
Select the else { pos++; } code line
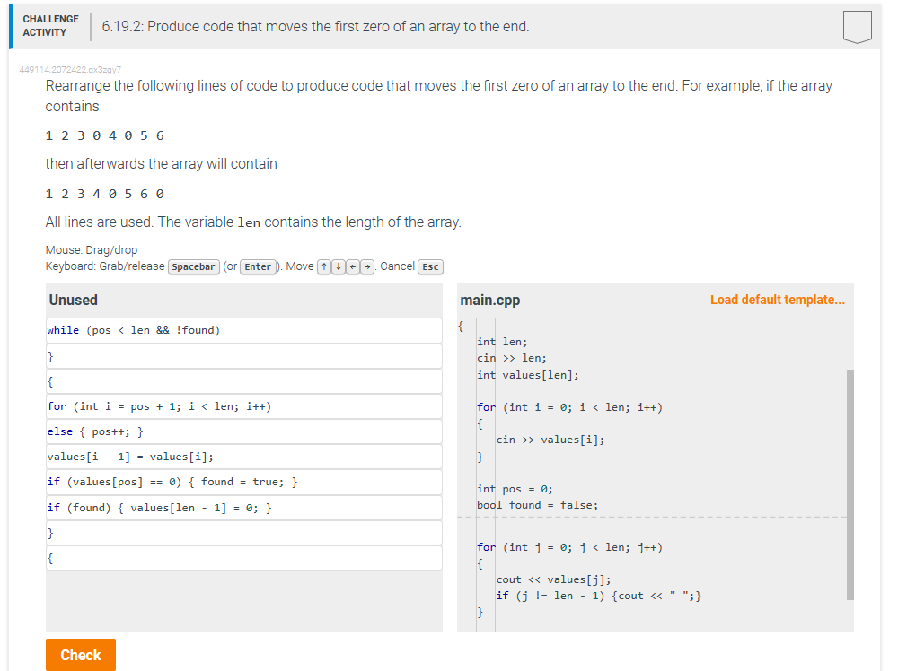point(244,431)
